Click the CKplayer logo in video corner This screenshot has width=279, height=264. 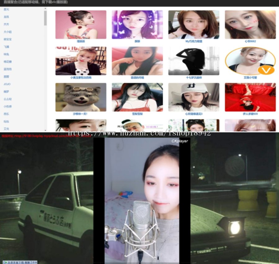(180, 141)
